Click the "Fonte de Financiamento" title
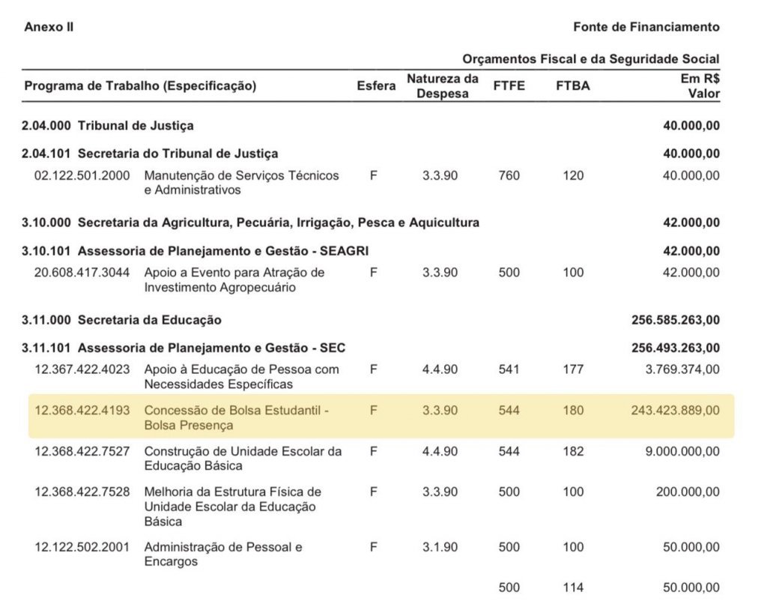767x604 pixels. pos(646,27)
